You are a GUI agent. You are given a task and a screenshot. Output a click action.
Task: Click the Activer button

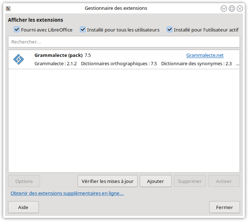pos(224,181)
